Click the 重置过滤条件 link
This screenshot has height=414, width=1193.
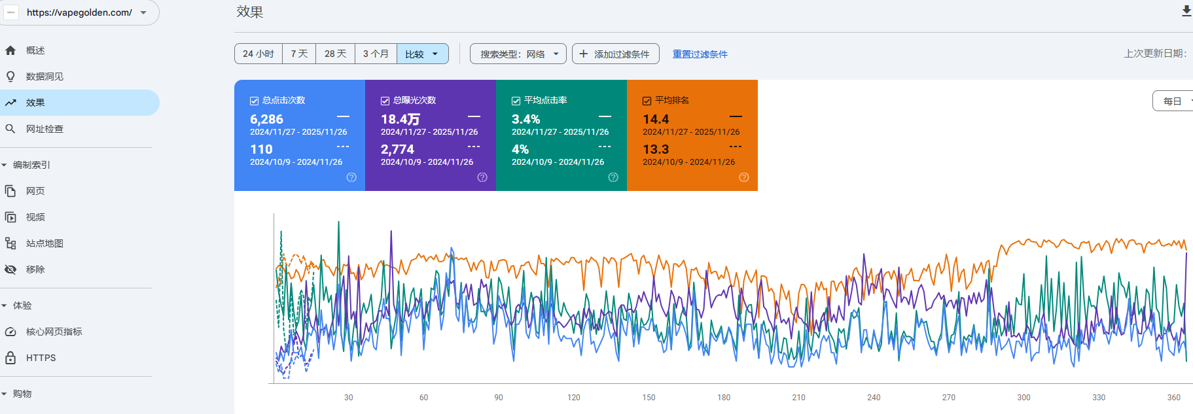click(x=700, y=54)
